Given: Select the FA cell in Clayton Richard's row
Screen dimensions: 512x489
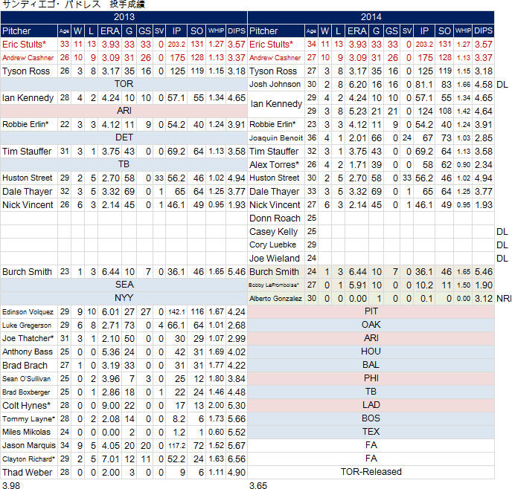Looking at the screenshot, I should [371, 459].
